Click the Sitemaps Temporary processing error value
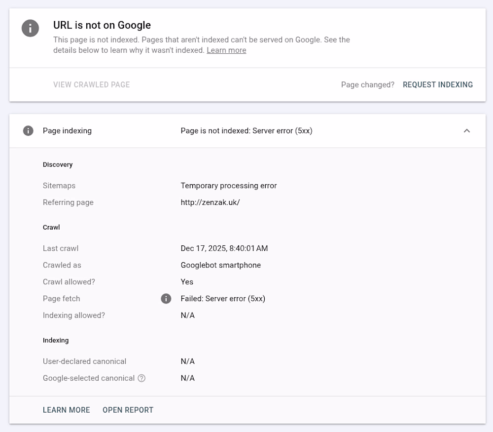 pos(229,186)
